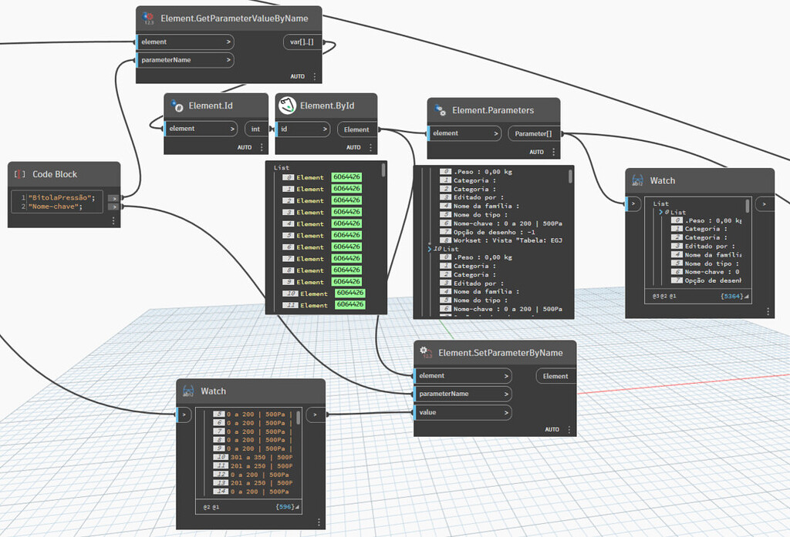Viewport: 790px width, 537px height.
Task: Click the Element.SetParameterByName node icon
Action: tap(426, 352)
